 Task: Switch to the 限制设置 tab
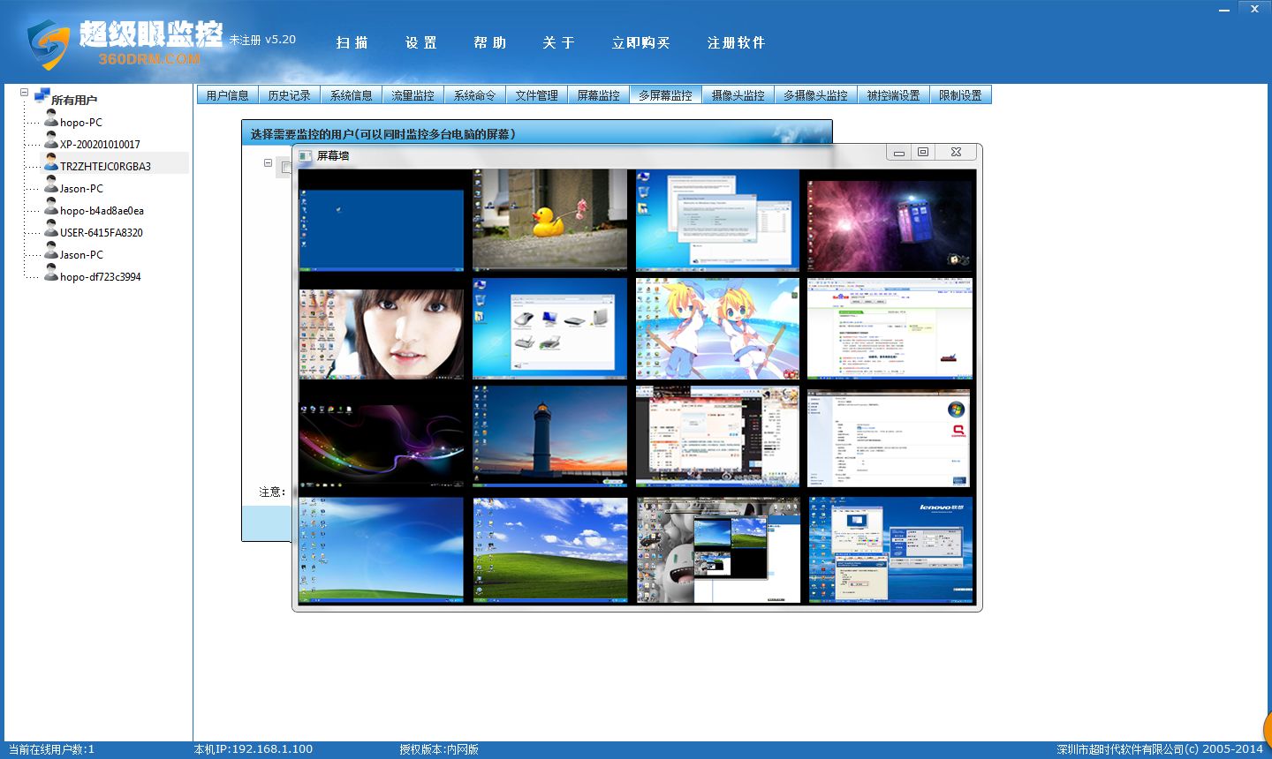click(960, 94)
